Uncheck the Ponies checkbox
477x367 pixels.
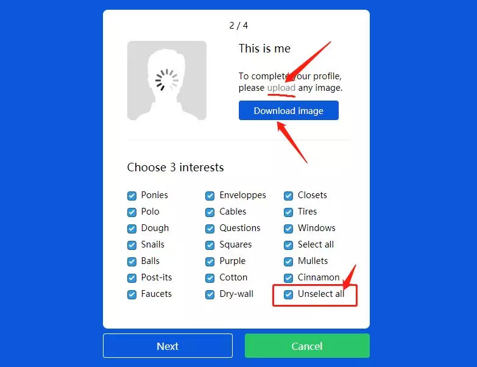click(132, 196)
